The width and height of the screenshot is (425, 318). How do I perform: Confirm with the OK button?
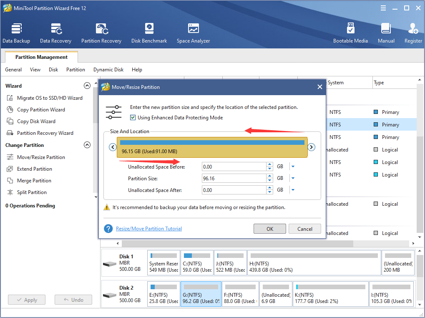[270, 229]
